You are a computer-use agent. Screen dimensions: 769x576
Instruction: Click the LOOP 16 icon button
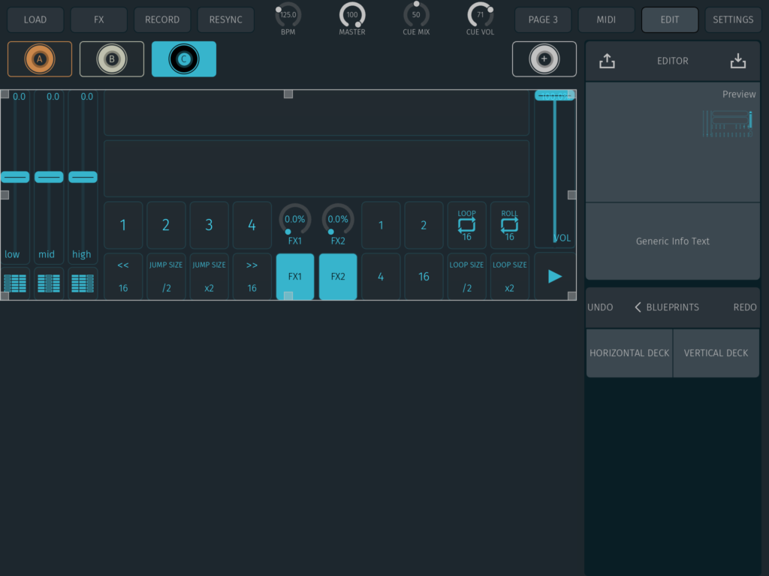click(x=466, y=225)
